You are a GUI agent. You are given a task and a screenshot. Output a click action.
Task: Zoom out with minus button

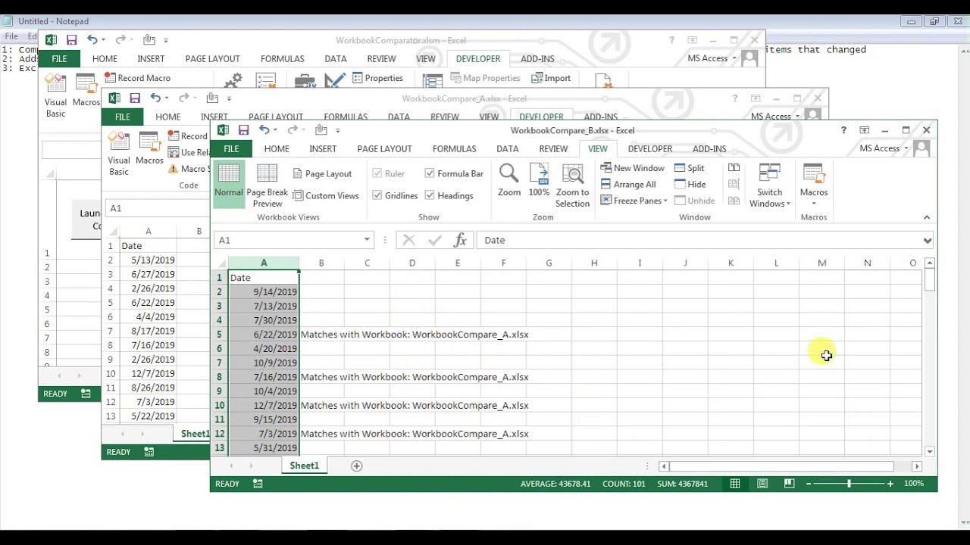click(809, 484)
